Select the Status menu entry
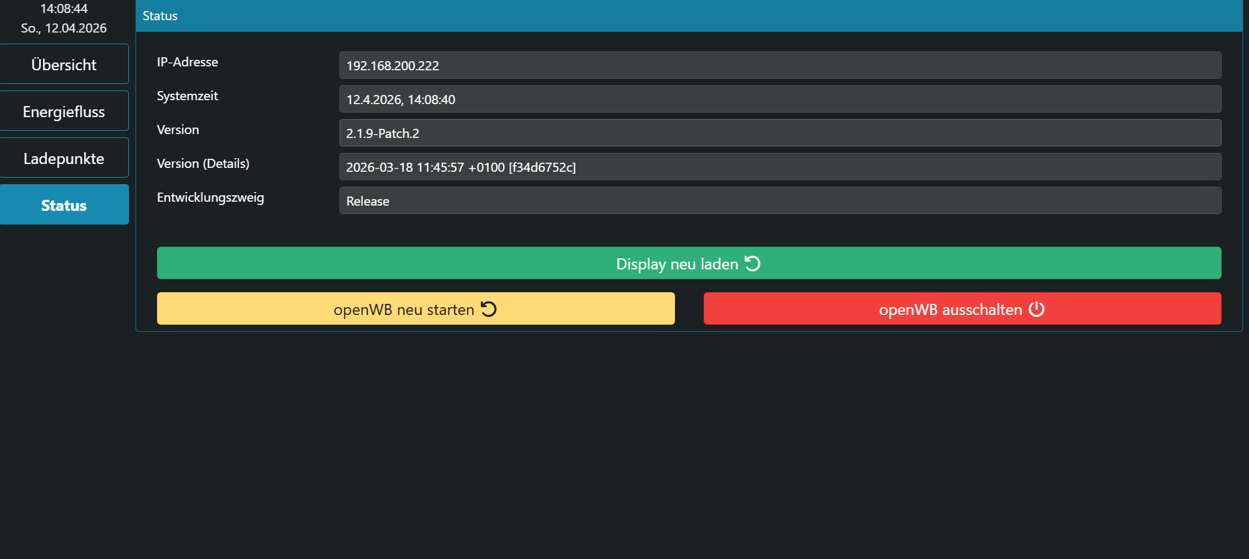 coord(64,205)
